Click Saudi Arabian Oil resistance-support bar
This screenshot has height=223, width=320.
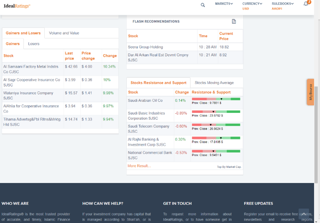point(216,99)
